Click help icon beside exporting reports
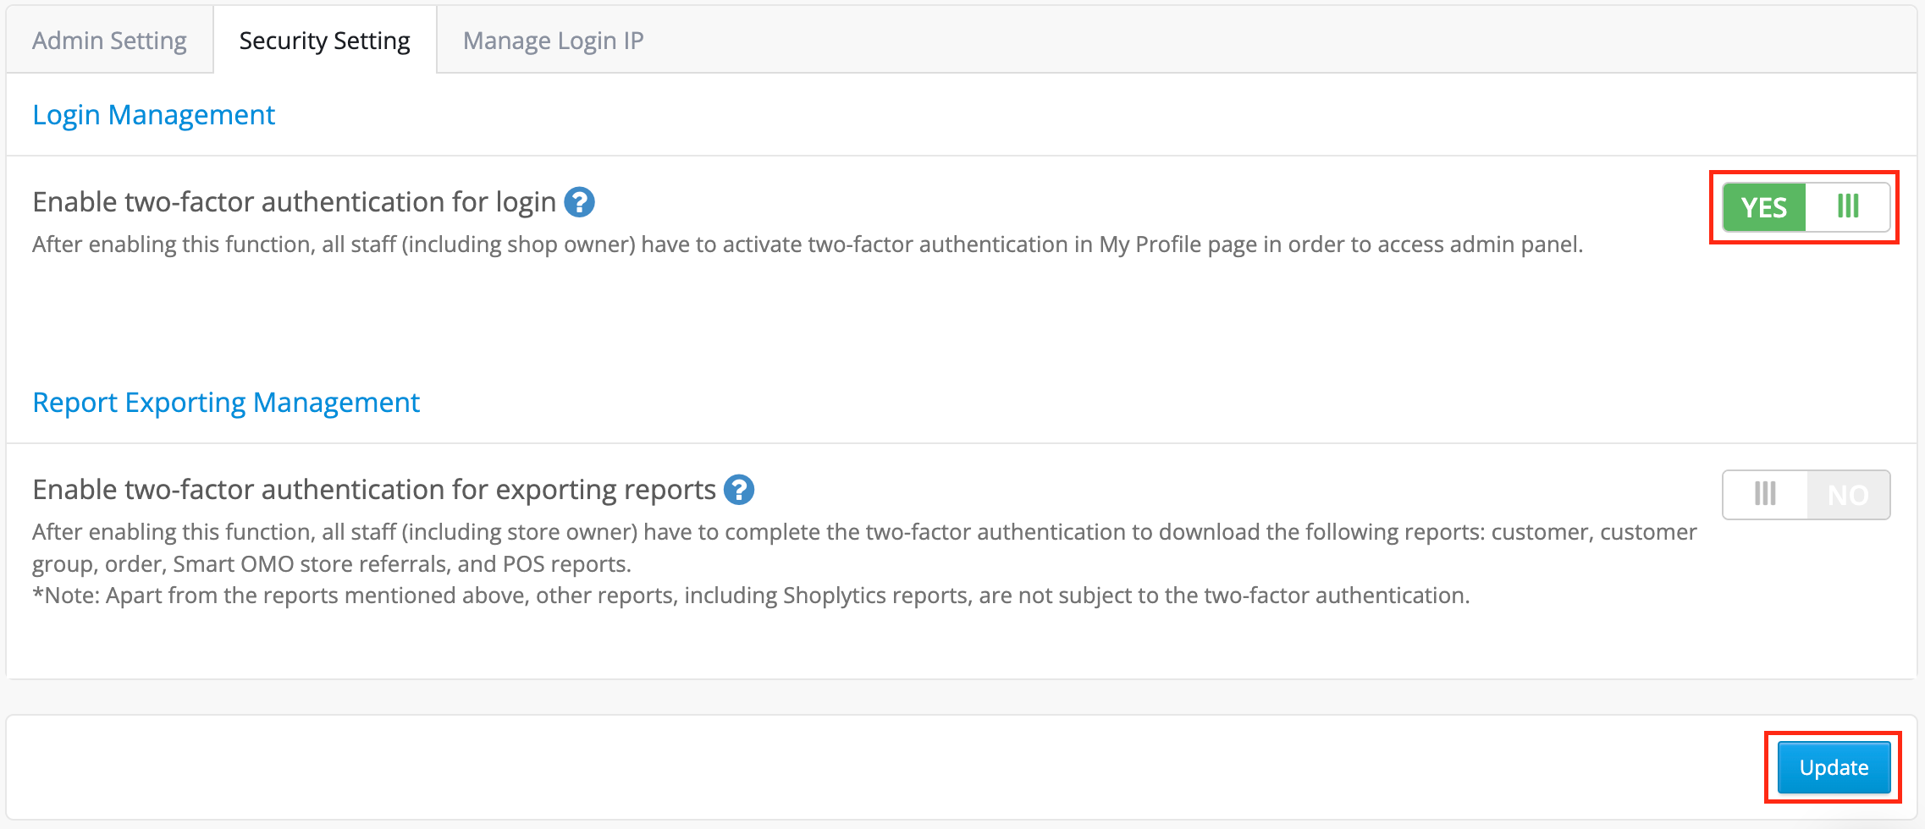 (x=739, y=490)
